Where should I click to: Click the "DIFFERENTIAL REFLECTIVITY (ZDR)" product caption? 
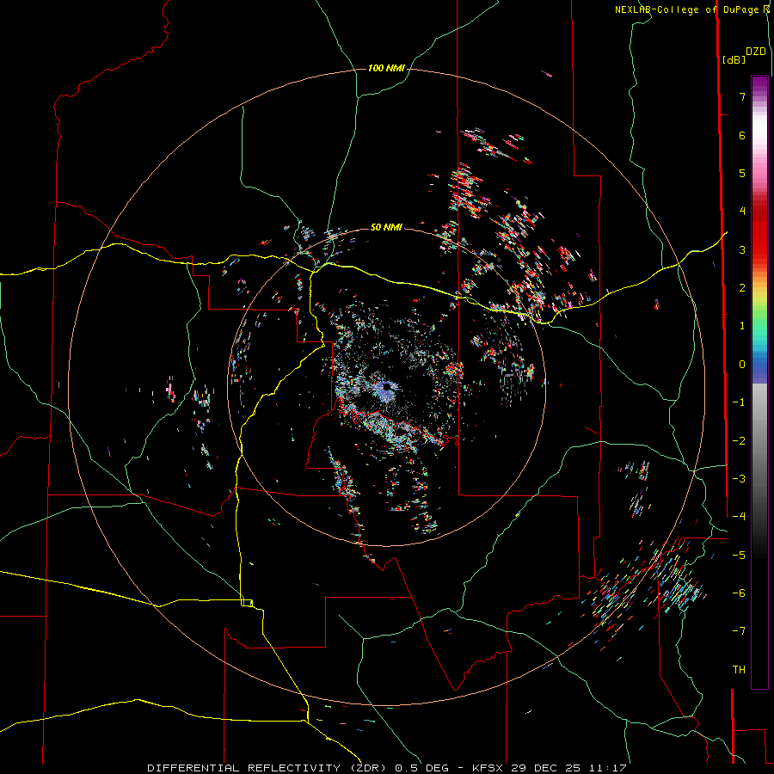click(269, 768)
